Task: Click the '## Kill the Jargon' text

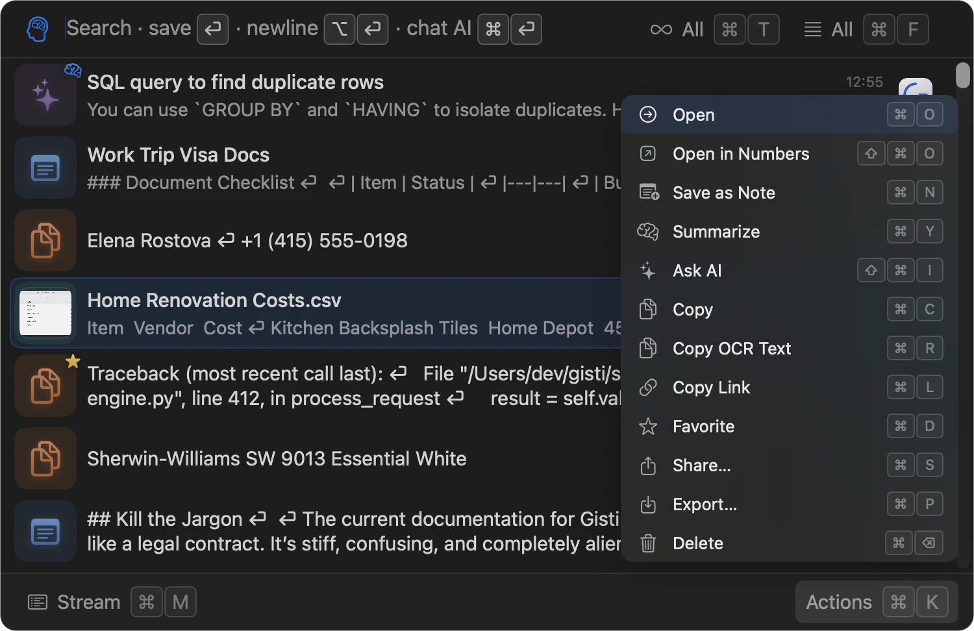Action: click(165, 519)
